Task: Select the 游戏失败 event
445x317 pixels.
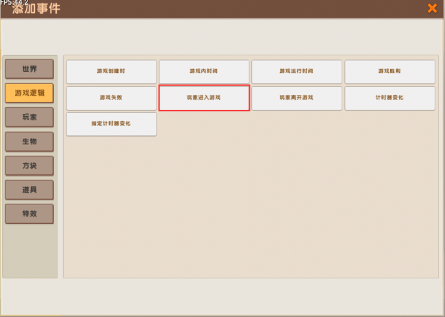Action: click(x=111, y=98)
